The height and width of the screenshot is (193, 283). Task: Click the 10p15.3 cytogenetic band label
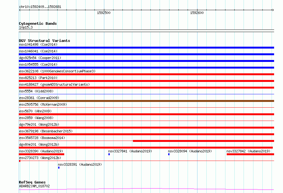26,27
